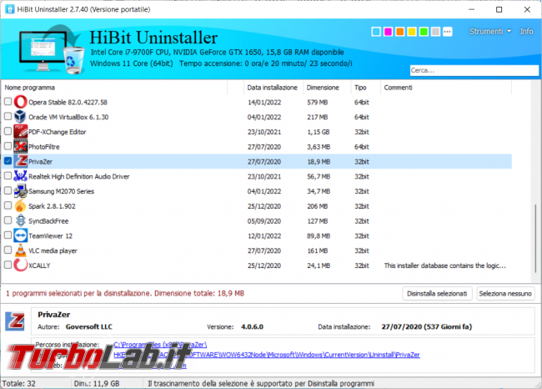Click the TeamViewer 12 icon
This screenshot has width=542, height=389.
pos(20,235)
